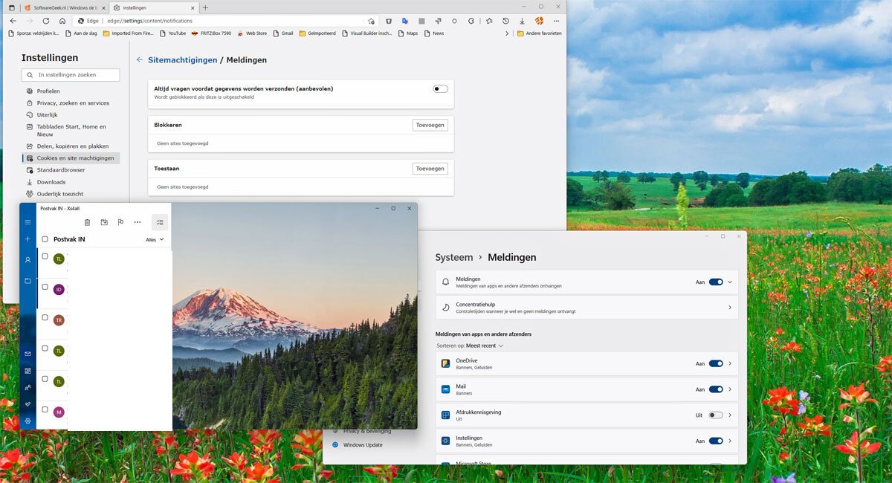Open Edge tab actions icon left of tabs
Image resolution: width=892 pixels, height=483 pixels.
[11, 7]
